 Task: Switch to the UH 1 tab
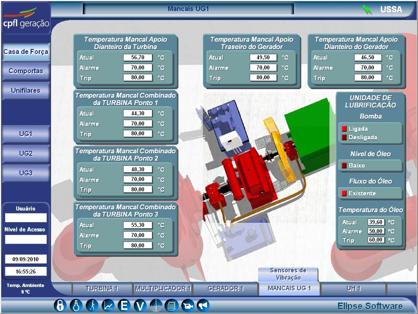point(354,288)
